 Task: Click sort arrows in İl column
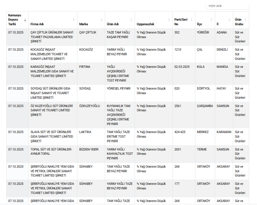[230, 20]
